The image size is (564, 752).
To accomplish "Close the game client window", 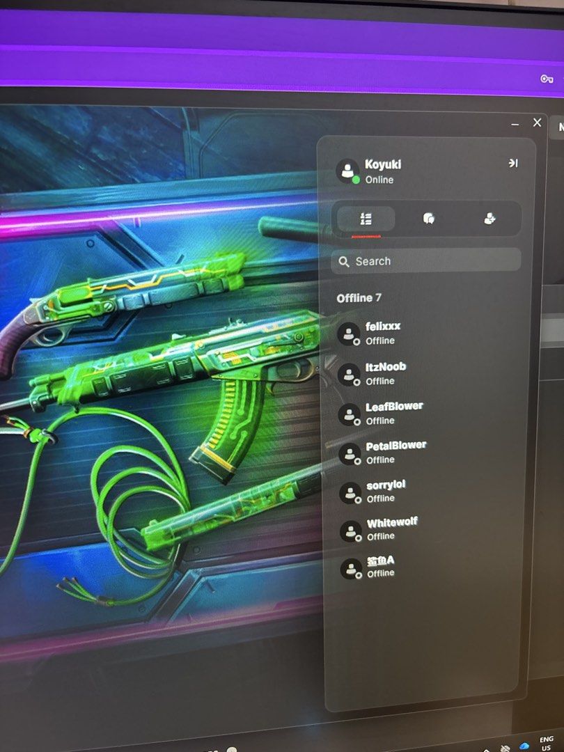I will [537, 123].
